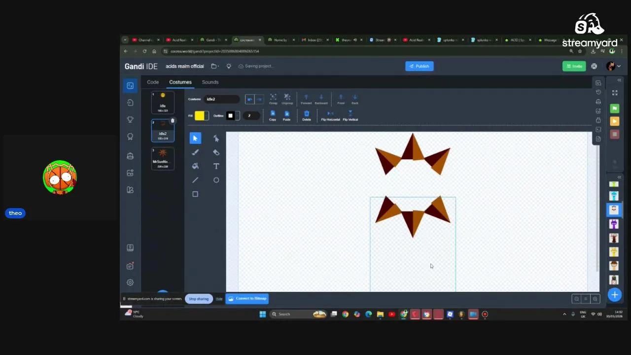Open the project folder dropdown
The image size is (631, 355).
pos(215,66)
